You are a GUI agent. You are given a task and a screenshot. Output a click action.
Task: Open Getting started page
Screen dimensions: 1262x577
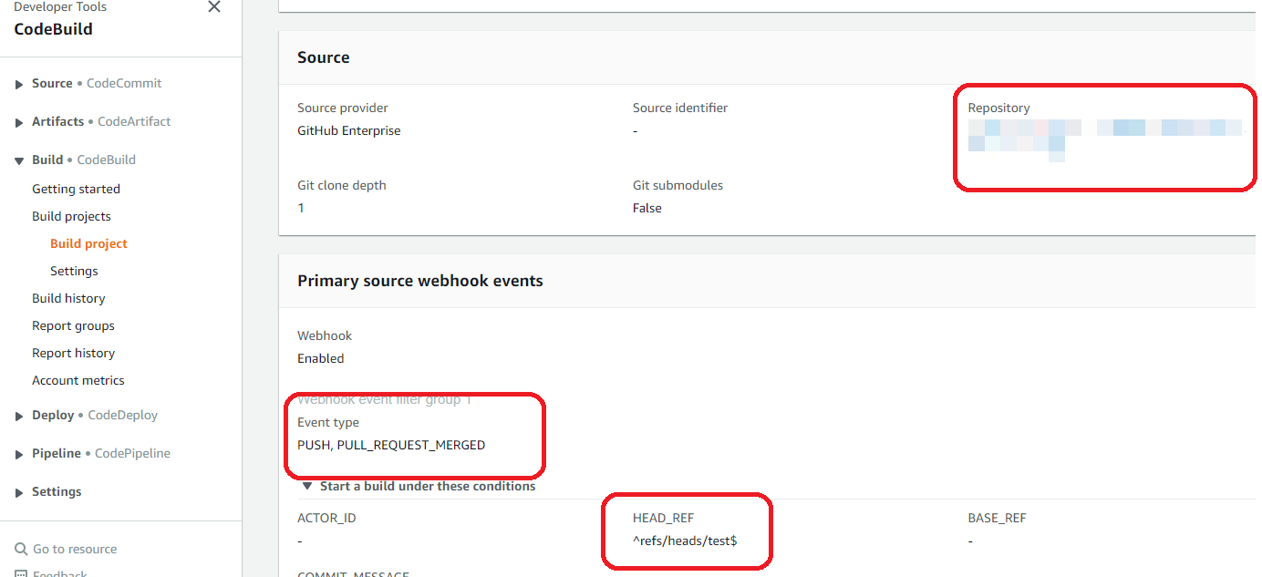(76, 189)
